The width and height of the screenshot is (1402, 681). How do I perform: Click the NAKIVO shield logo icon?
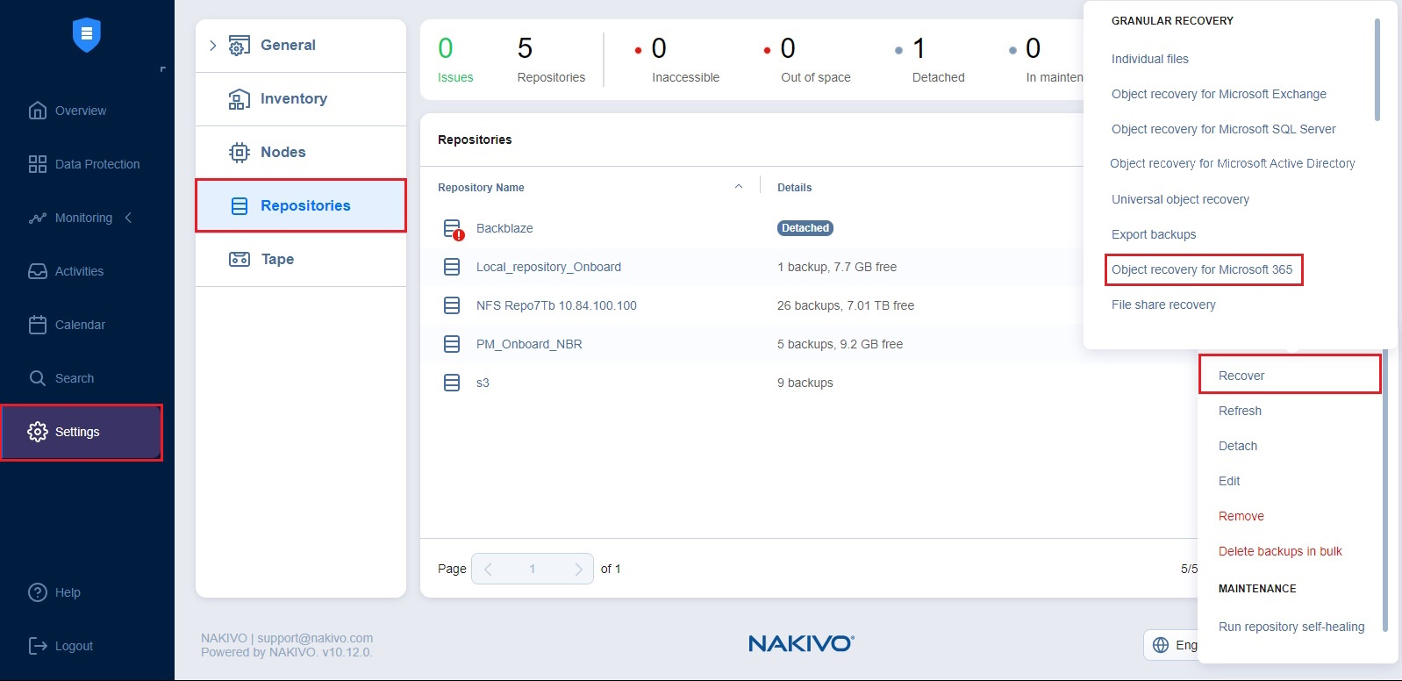point(86,35)
